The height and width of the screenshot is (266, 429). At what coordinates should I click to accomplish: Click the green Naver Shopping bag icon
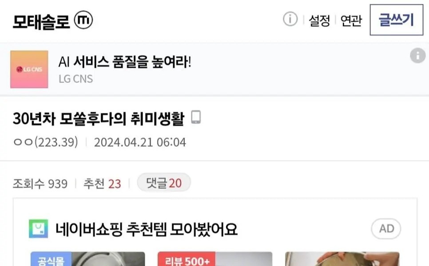pos(39,229)
